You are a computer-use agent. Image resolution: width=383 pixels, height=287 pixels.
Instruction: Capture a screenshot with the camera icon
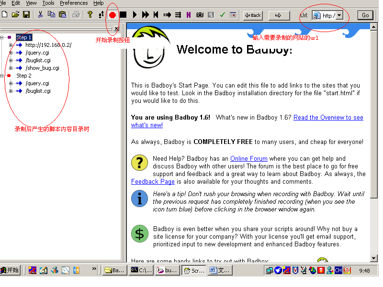200,15
